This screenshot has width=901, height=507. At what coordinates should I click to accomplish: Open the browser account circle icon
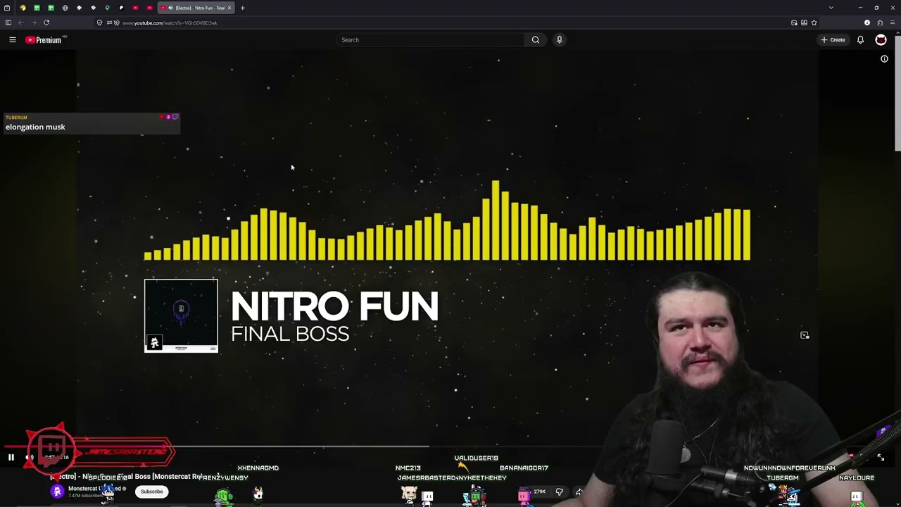(867, 23)
